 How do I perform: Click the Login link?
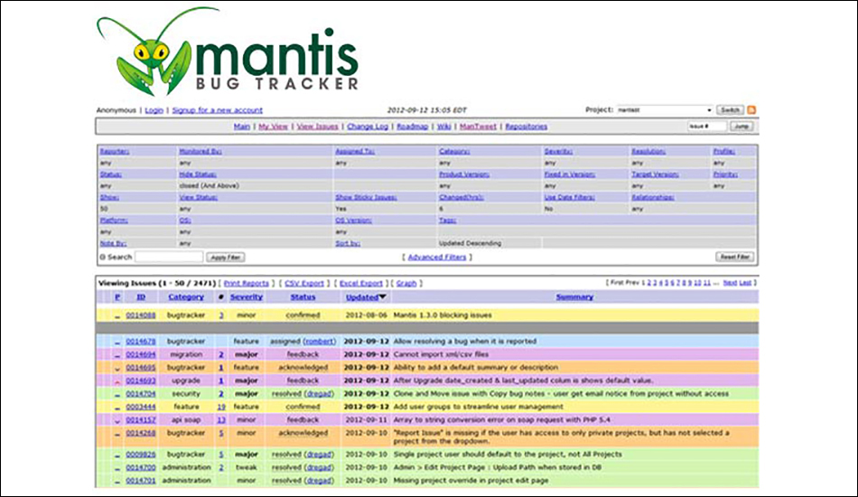[154, 110]
